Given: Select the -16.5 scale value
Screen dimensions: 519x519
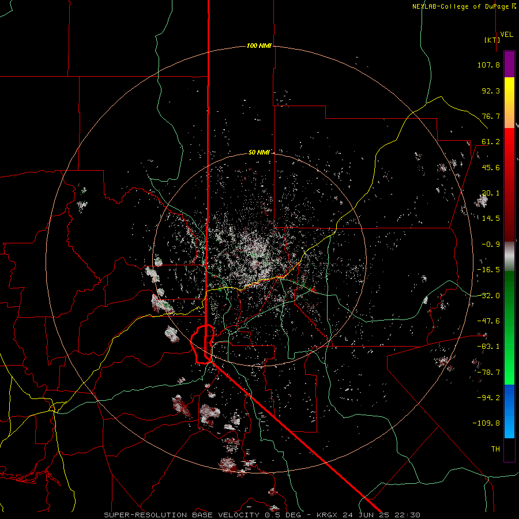Looking at the screenshot, I should tap(488, 270).
